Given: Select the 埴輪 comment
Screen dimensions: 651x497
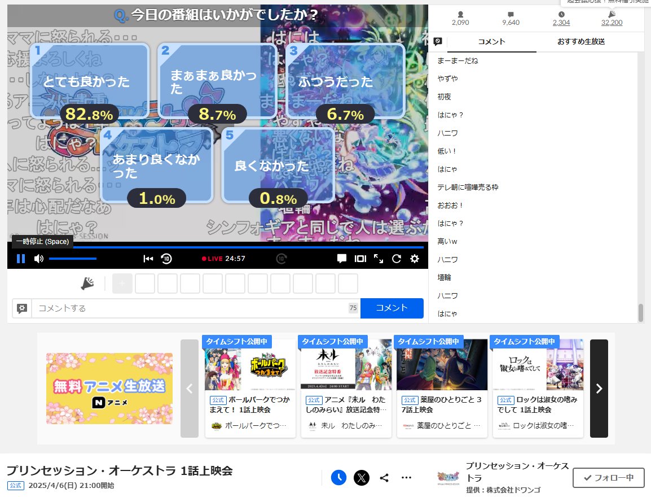Looking at the screenshot, I should (444, 278).
